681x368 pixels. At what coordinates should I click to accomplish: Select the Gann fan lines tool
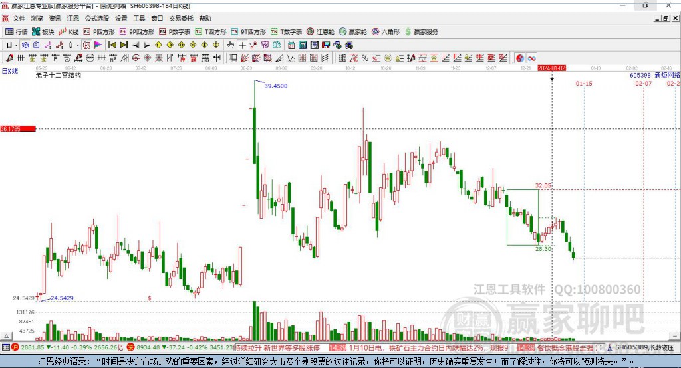tap(245, 58)
